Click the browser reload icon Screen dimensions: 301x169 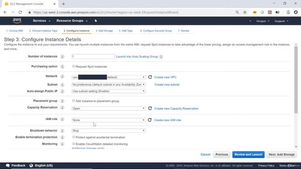pos(20,12)
